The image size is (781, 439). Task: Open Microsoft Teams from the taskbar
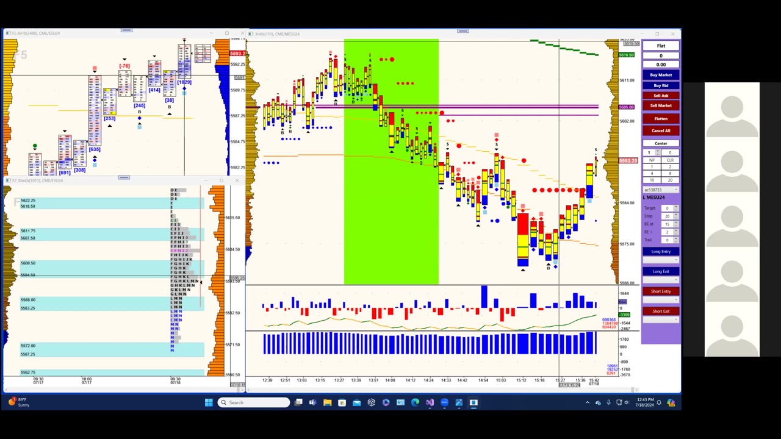pos(313,402)
